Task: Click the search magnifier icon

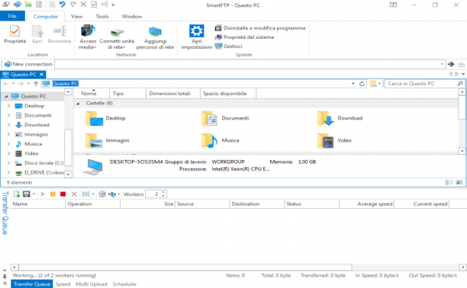Action: [460, 84]
